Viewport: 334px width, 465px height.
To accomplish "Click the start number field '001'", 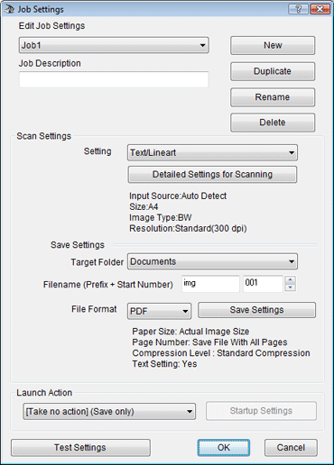I will click(263, 284).
